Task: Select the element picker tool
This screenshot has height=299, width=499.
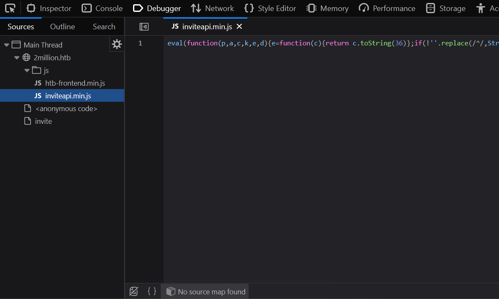Action: [10, 8]
